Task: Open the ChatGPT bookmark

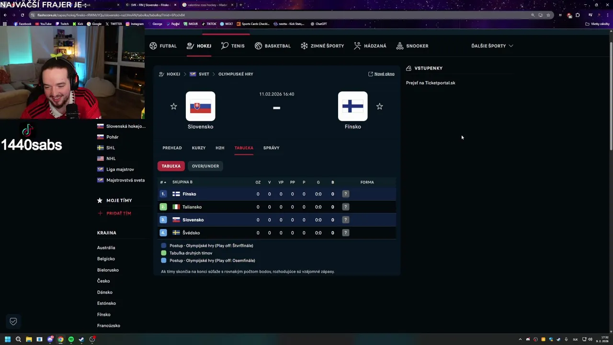Action: [319, 24]
